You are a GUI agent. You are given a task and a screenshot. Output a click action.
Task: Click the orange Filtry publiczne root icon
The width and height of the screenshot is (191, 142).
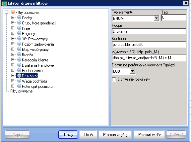13,12
